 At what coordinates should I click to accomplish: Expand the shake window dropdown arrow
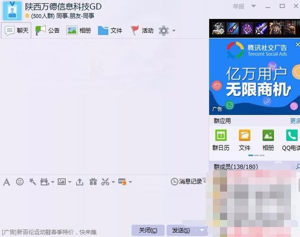pyautogui.click(x=52, y=182)
